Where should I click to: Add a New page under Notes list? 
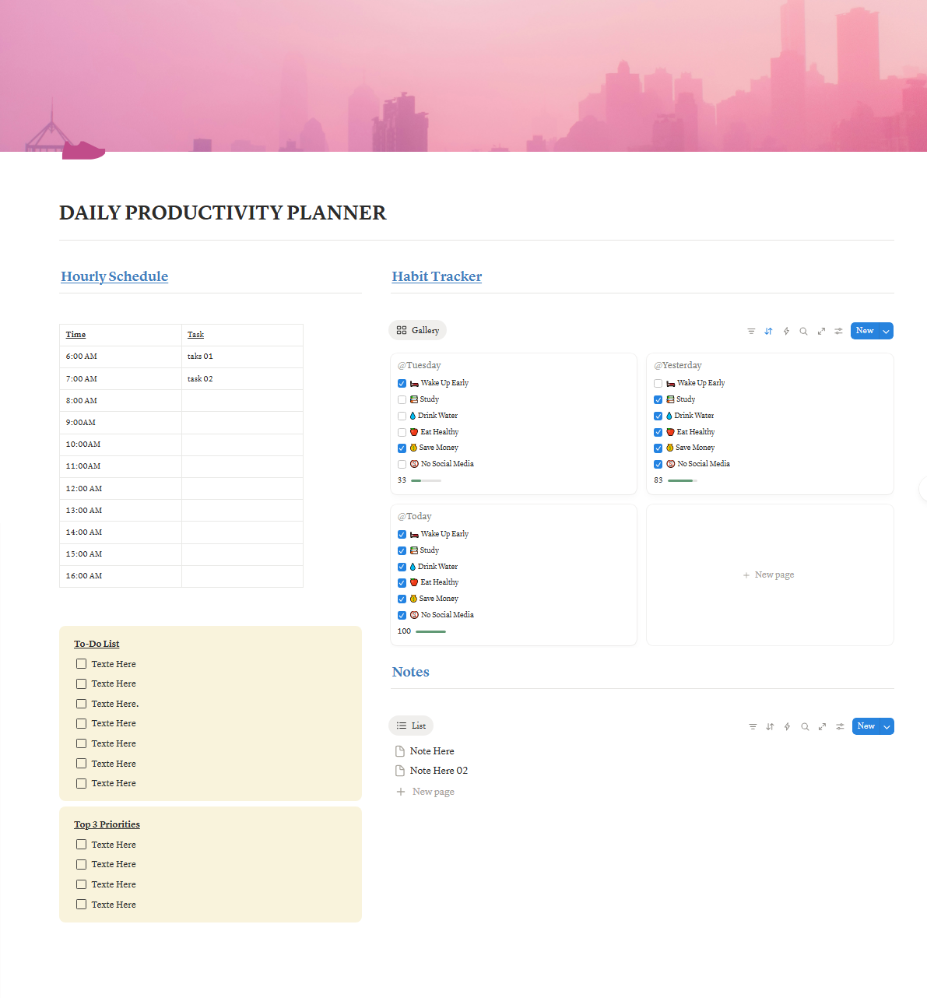pos(433,792)
